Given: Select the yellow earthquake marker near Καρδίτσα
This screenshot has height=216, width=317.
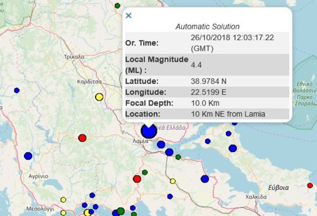Looking at the screenshot, I should coord(99,97).
